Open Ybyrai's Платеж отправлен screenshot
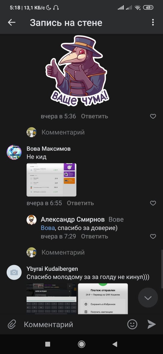This screenshot has height=354, width=163. (103, 299)
